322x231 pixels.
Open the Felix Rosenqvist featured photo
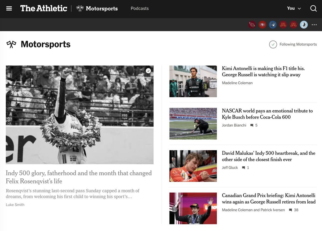pyautogui.click(x=80, y=115)
